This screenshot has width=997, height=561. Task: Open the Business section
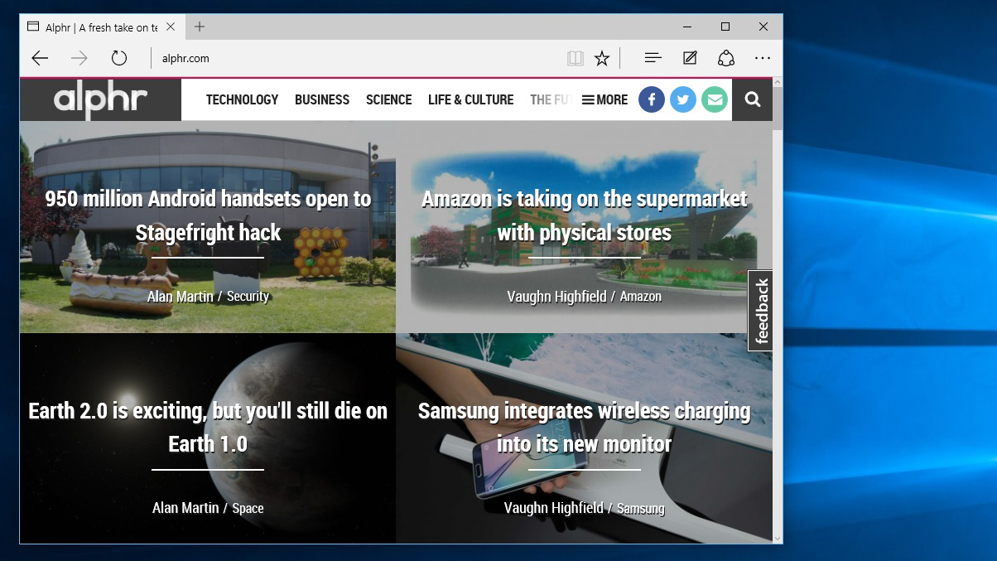(x=322, y=99)
